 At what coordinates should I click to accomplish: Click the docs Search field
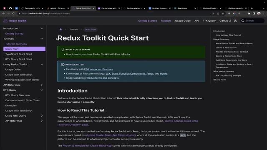252,21
